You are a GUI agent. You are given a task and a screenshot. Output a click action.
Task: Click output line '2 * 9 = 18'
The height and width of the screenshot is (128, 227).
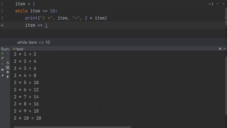pyautogui.click(x=26, y=111)
